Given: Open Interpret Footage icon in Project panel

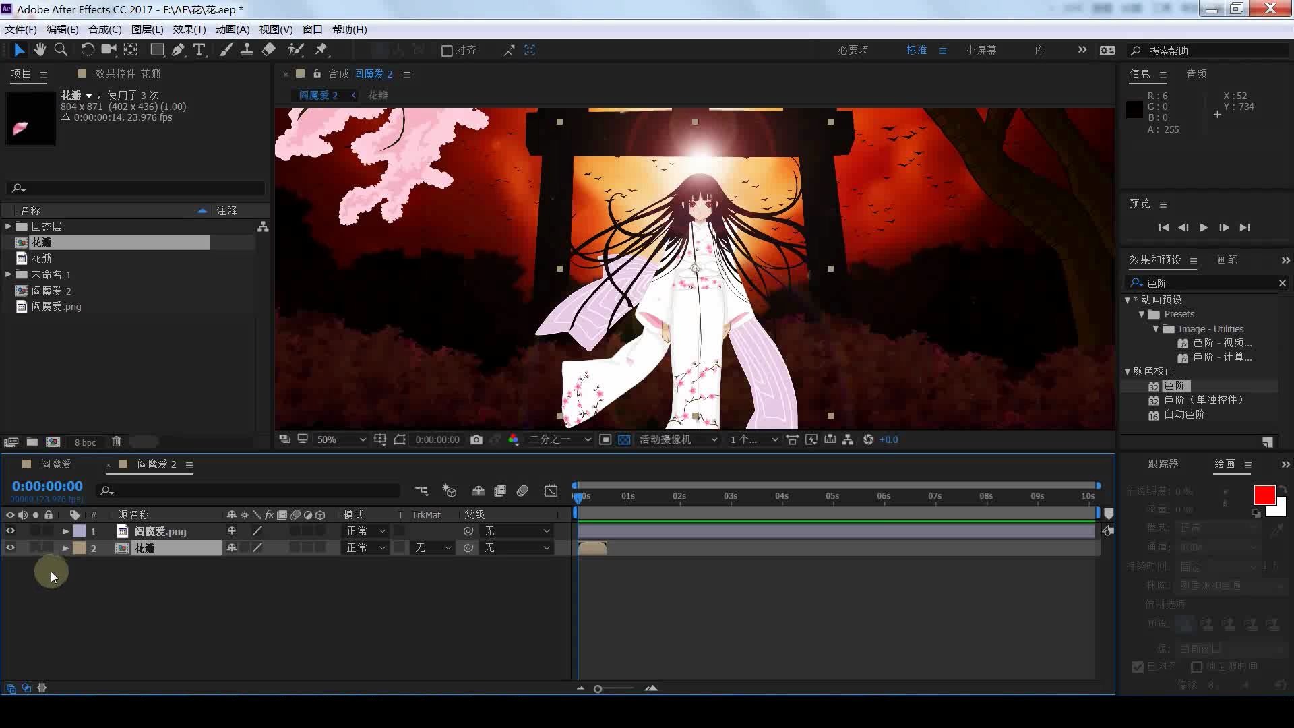Looking at the screenshot, I should [11, 442].
